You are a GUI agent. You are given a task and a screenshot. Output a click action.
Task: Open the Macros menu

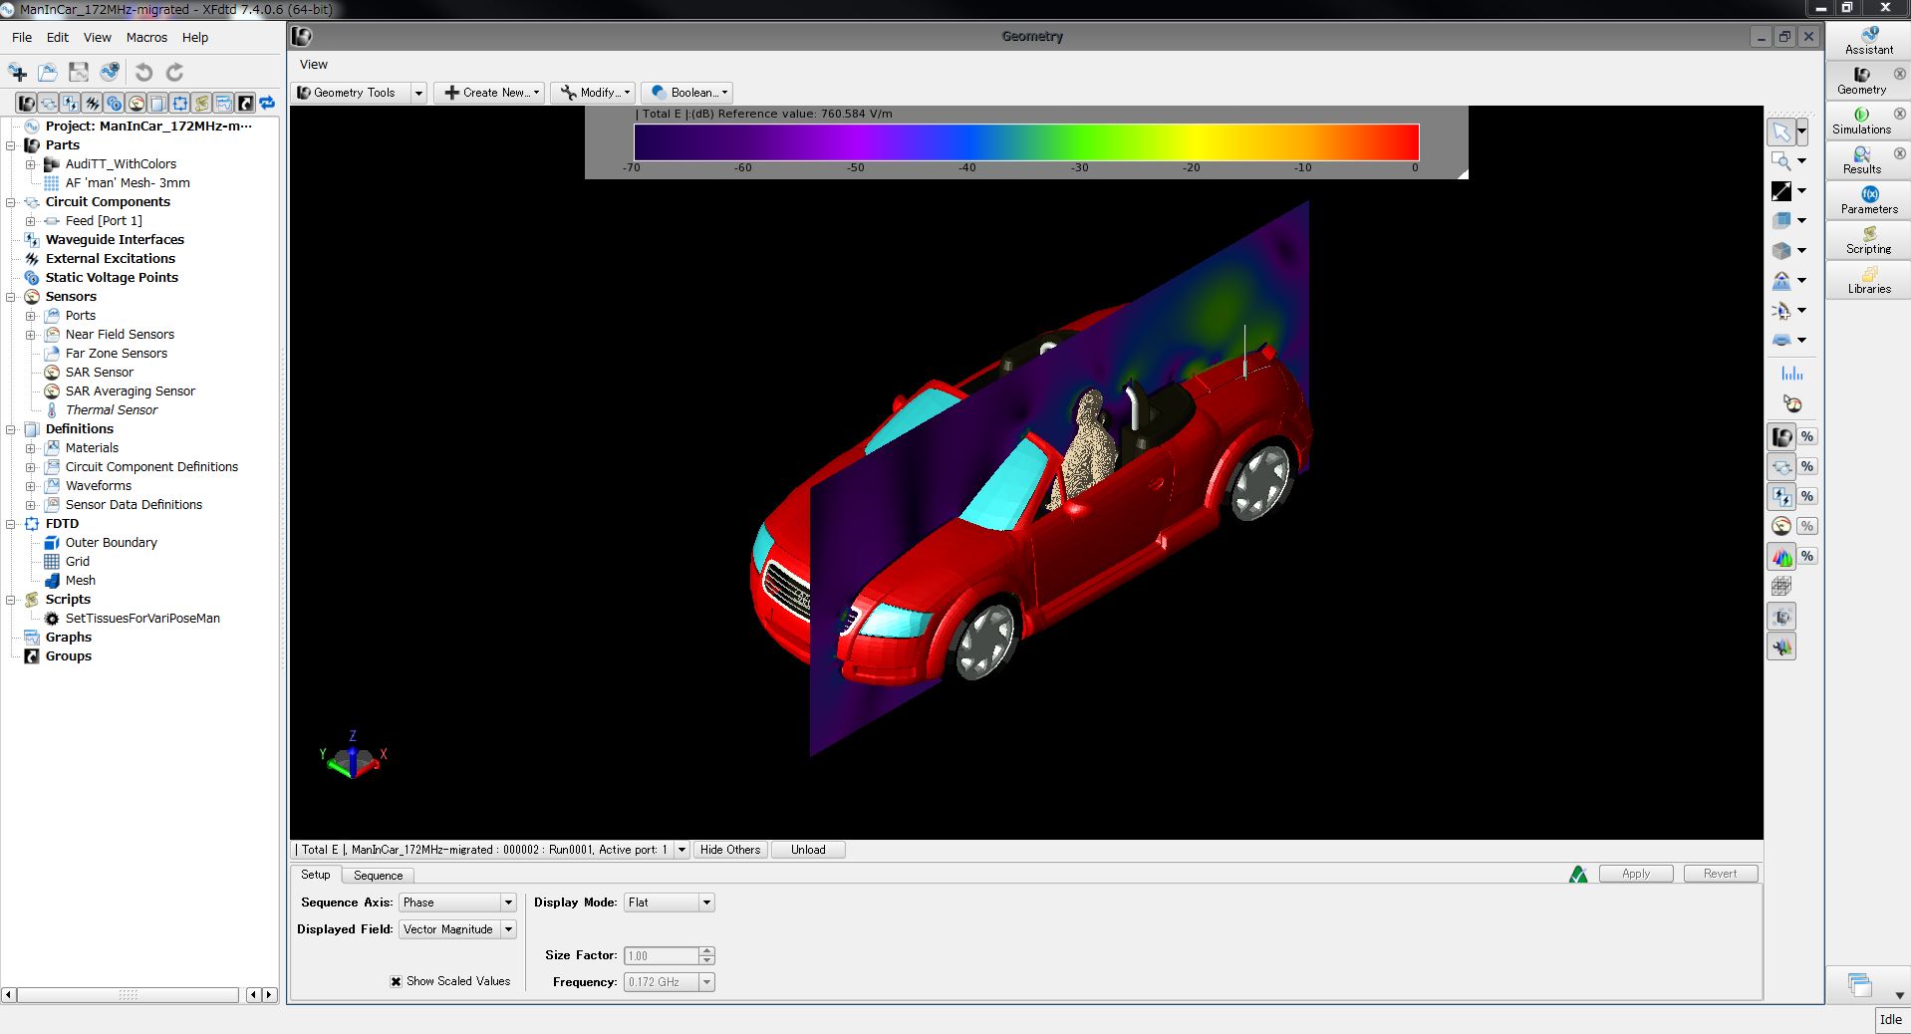146,37
